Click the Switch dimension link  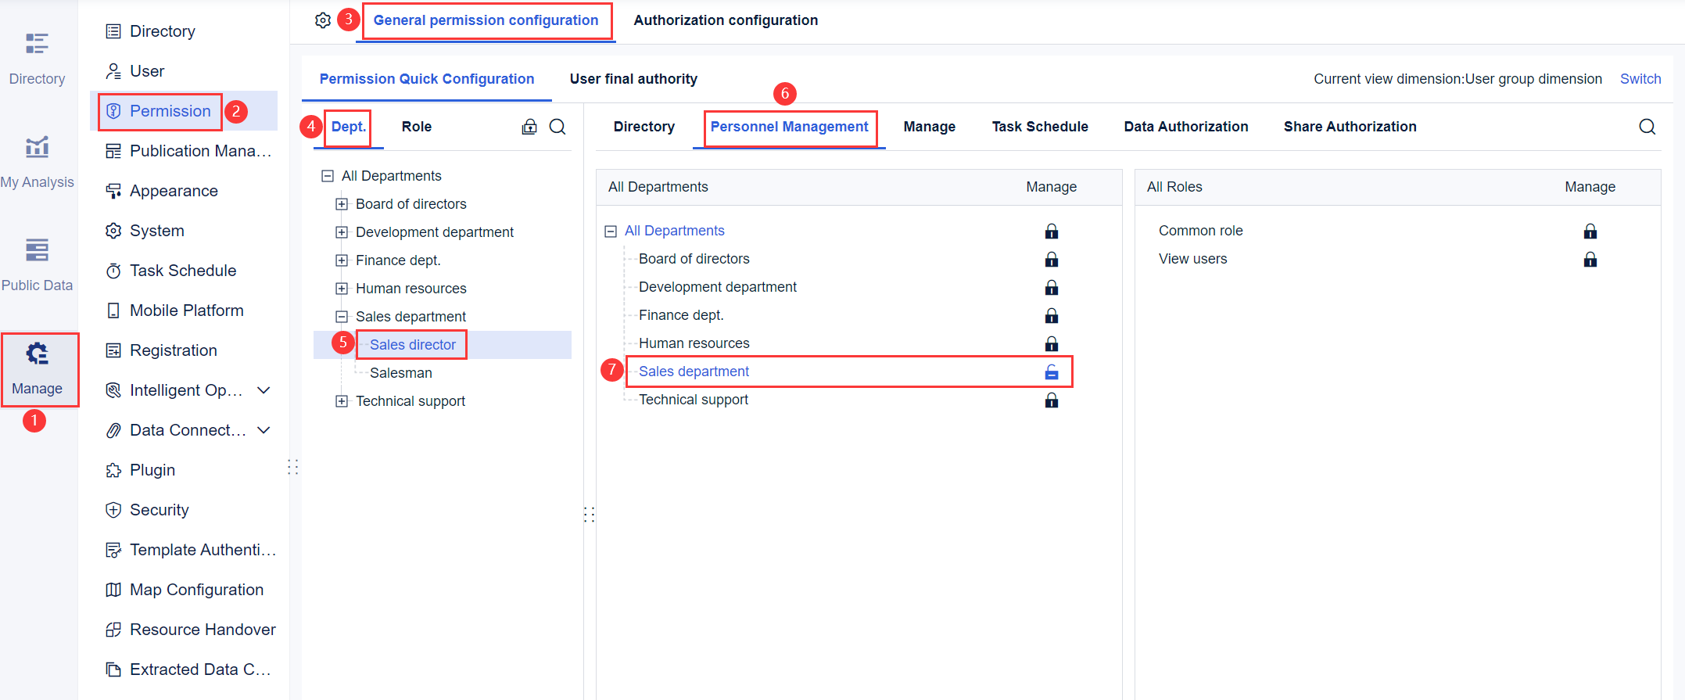coord(1640,79)
